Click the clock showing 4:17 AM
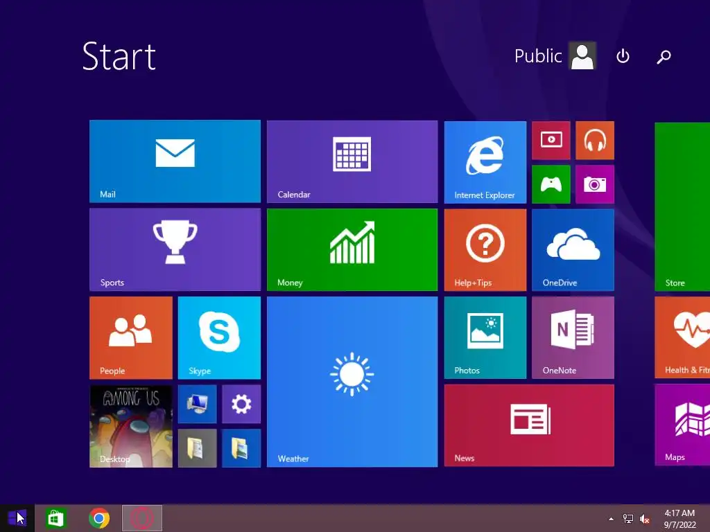The image size is (710, 532). coord(679,519)
